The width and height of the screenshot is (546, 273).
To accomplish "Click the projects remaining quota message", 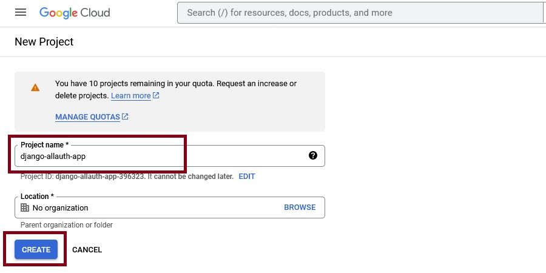I will tap(176, 84).
